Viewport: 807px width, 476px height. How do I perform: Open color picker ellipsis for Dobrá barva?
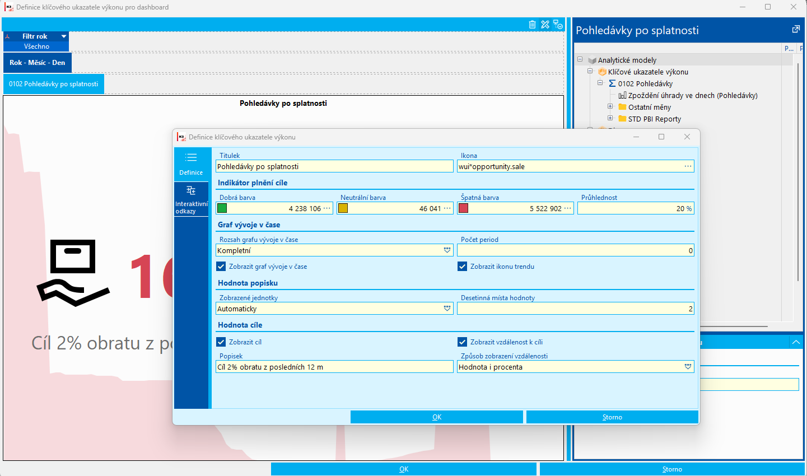(327, 208)
